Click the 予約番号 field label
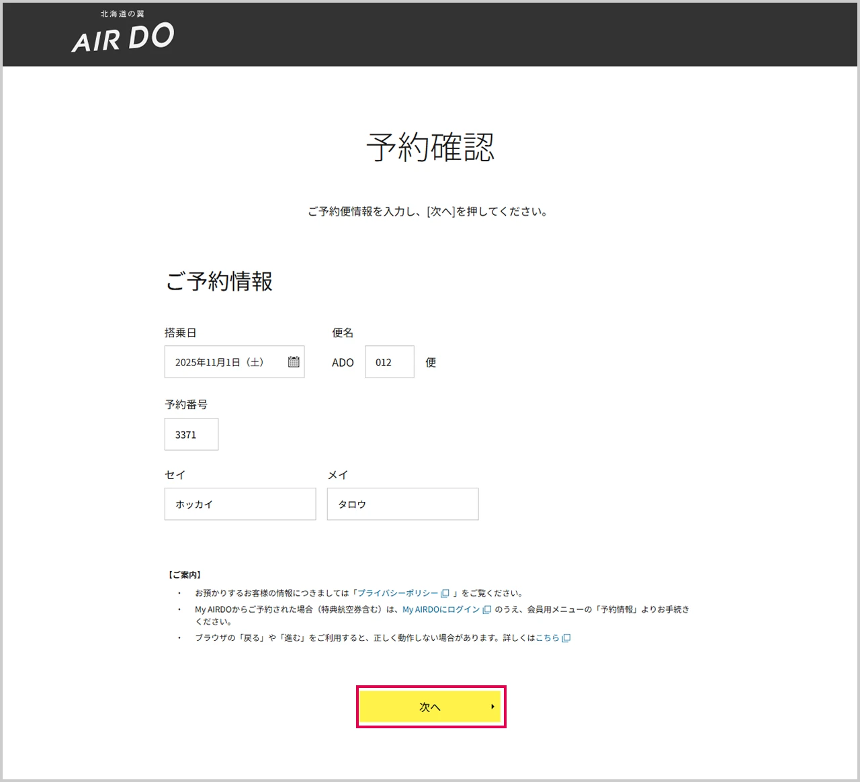 tap(186, 404)
